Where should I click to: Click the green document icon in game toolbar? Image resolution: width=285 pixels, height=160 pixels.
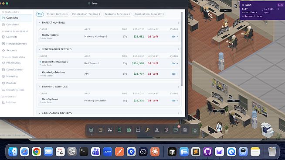pos(119,130)
